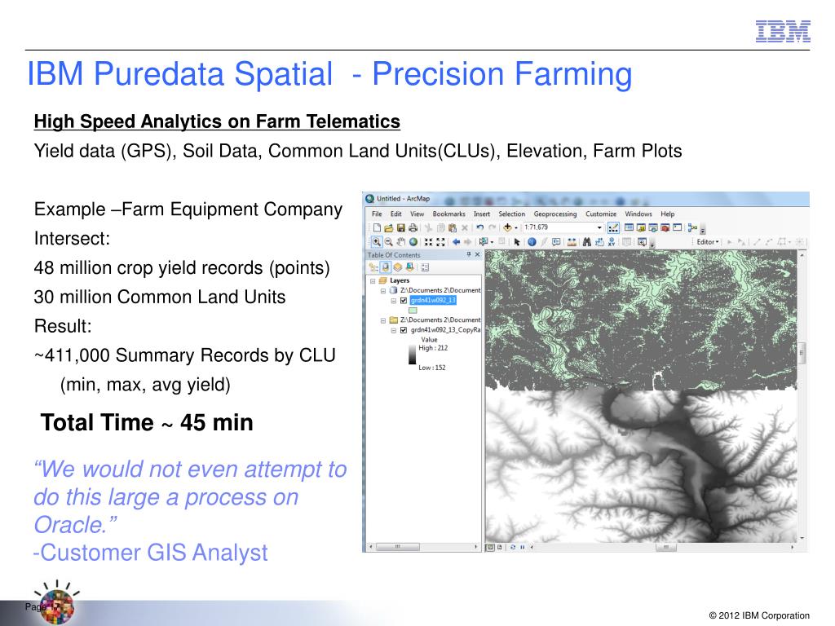The width and height of the screenshot is (835, 626).
Task: Open the Table of Contents window icon
Action: pos(629,227)
